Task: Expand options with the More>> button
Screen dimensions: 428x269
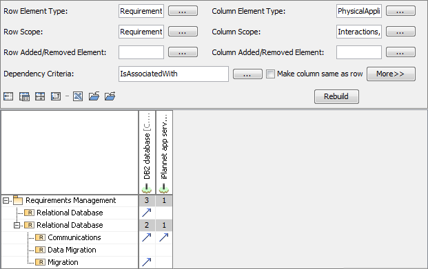Action: pyautogui.click(x=391, y=74)
